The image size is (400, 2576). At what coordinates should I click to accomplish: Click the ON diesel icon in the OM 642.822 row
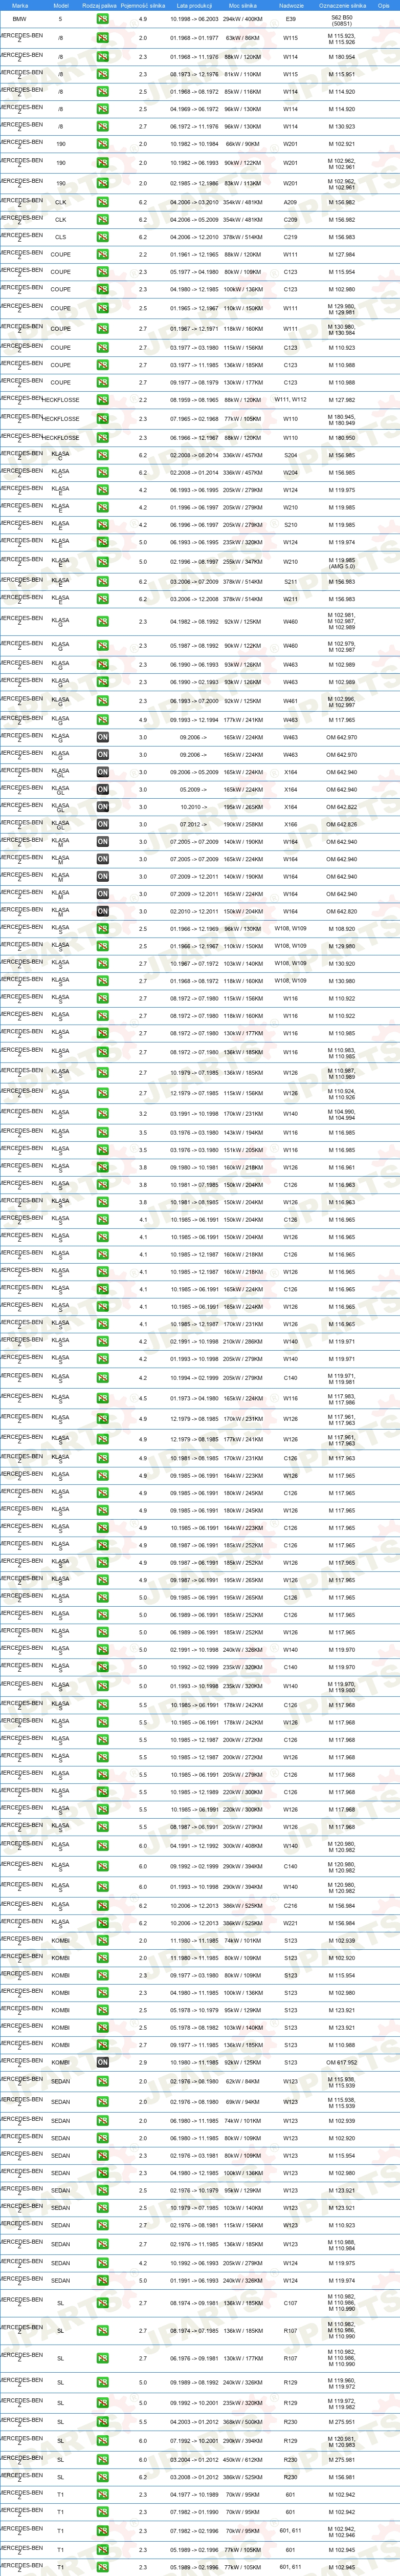102,807
